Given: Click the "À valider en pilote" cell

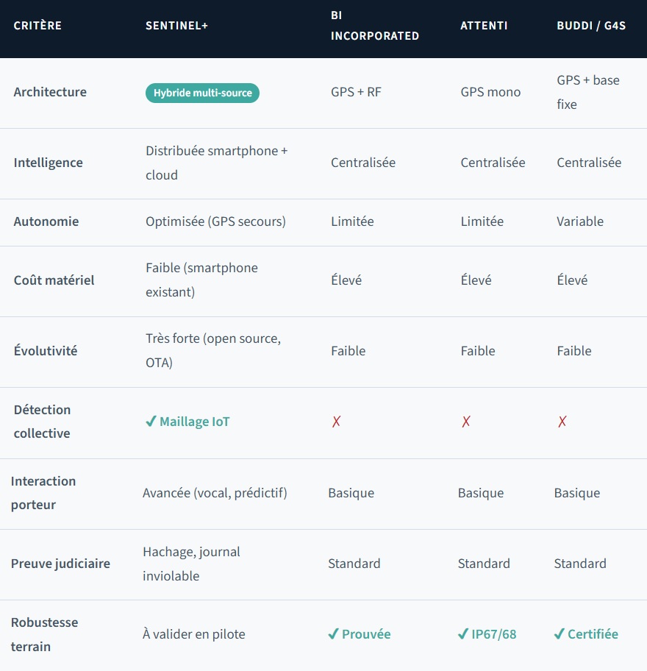Looking at the screenshot, I should click(x=193, y=634).
